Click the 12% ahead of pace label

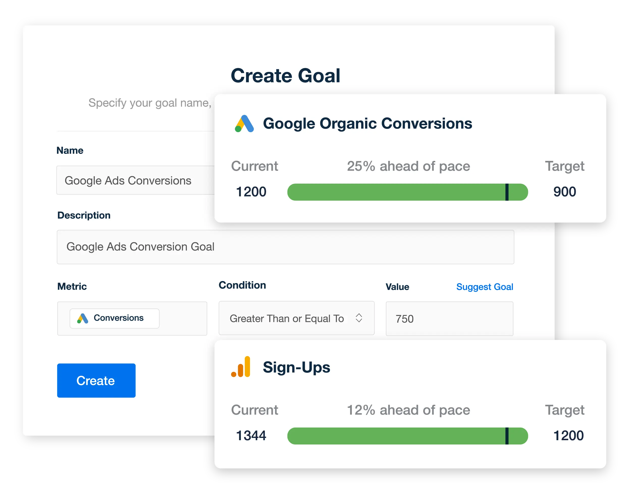[x=408, y=410]
